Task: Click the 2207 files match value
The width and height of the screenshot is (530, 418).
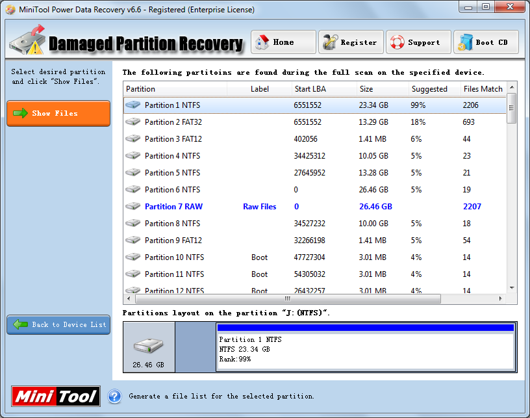Action: [472, 207]
